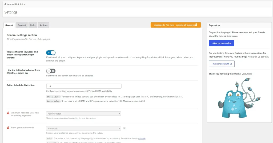Screen dimensions: 273x143
Task: Click the Settings page heading
Action: coord(11,12)
